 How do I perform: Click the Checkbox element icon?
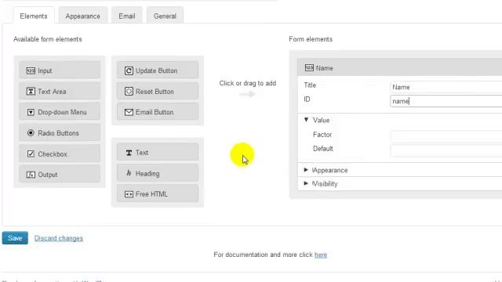click(31, 154)
